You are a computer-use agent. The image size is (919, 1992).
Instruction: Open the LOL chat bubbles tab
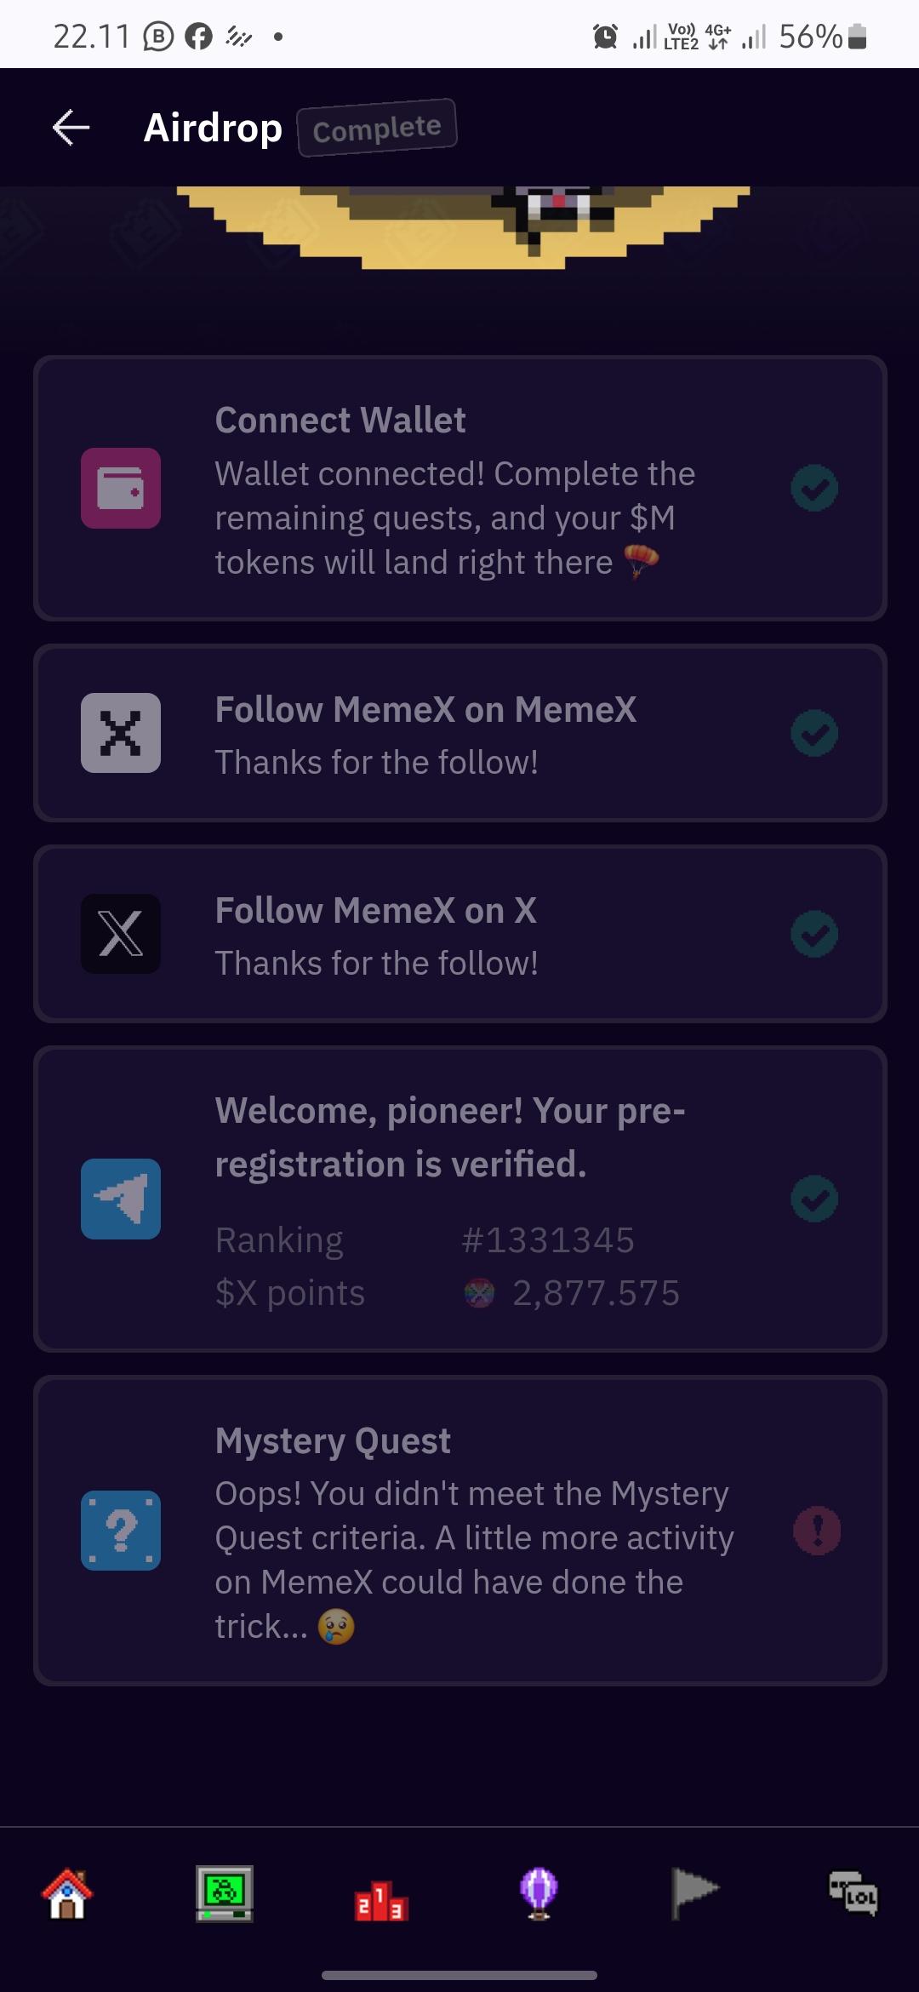tap(853, 1894)
